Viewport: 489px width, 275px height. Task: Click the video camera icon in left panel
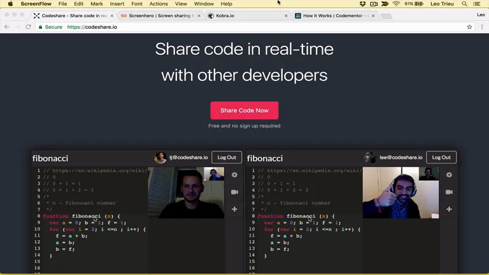(234, 192)
